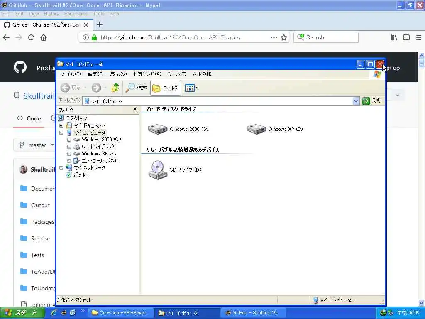Click Internet Explorer quick launch icon
Image resolution: width=425 pixels, height=319 pixels.
point(54,313)
